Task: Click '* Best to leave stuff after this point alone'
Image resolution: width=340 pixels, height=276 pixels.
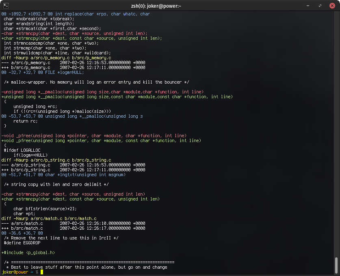Action: pos(87,267)
